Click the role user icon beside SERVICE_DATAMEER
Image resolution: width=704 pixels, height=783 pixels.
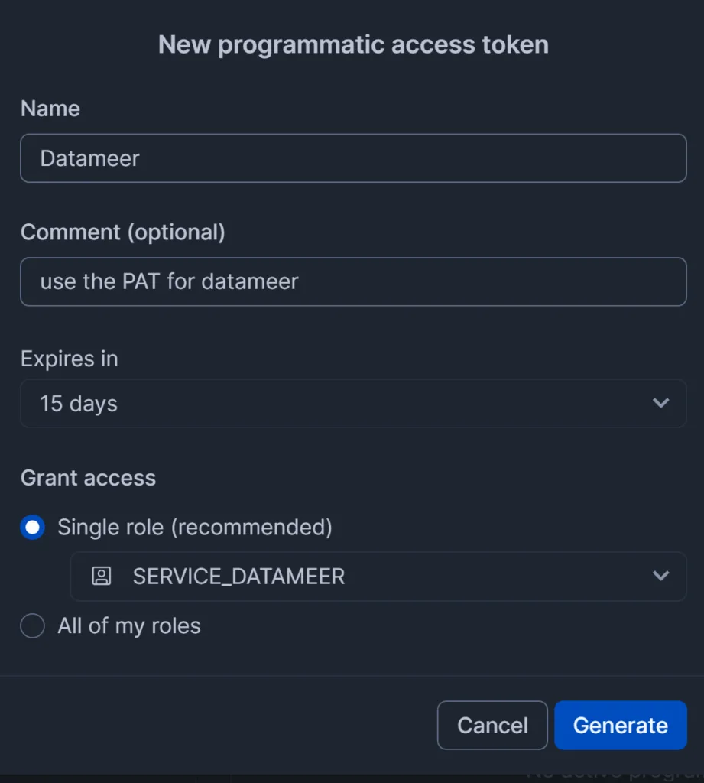[102, 576]
